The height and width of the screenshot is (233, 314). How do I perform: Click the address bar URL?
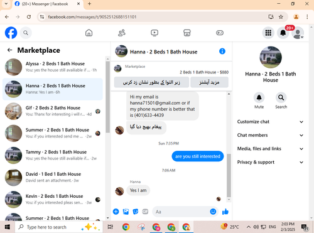92,17
